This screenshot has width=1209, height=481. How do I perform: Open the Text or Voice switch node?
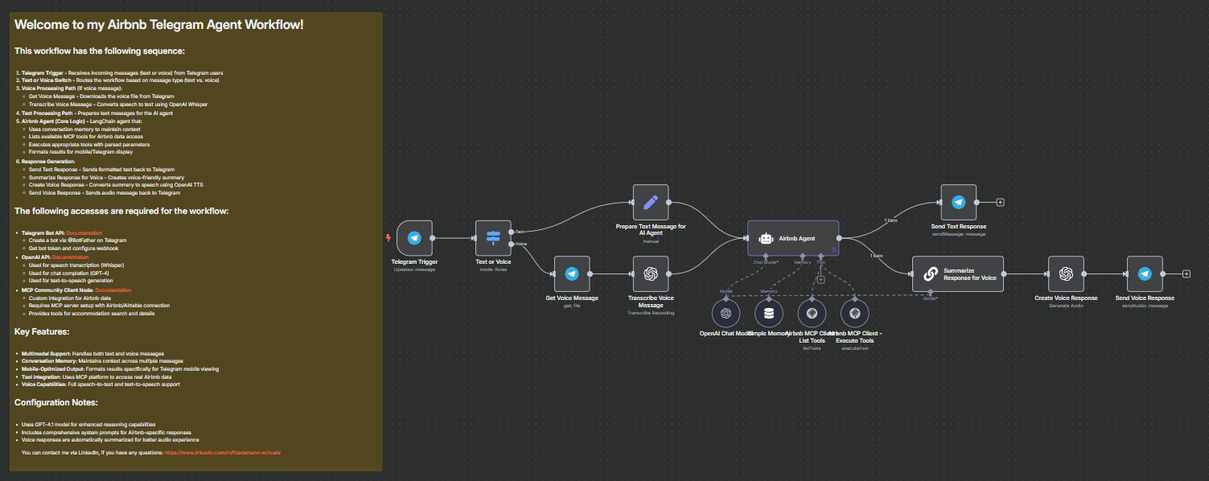493,238
